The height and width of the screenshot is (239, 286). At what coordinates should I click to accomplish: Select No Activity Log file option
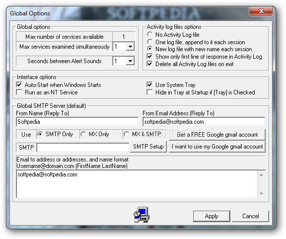(x=150, y=34)
